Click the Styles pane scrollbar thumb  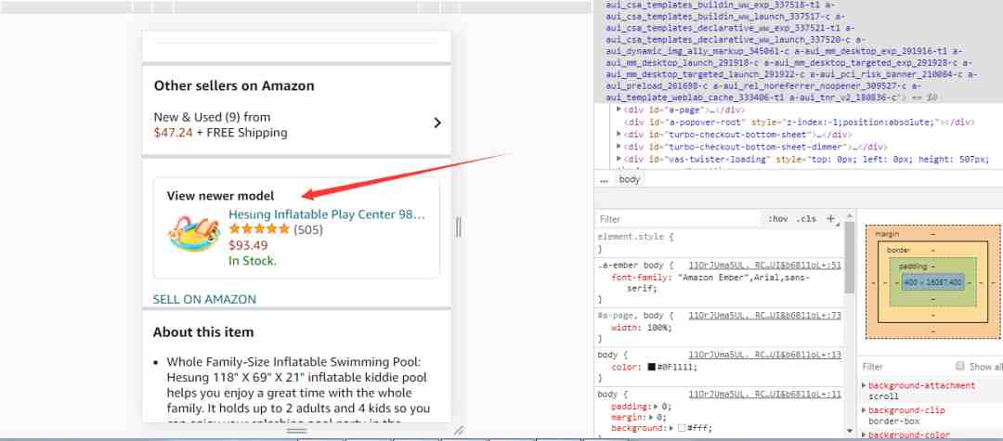(850, 255)
